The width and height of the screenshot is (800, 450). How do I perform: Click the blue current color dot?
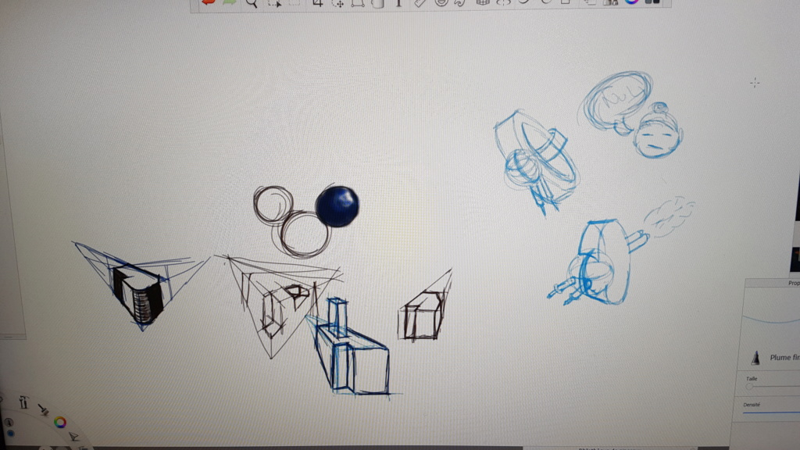pyautogui.click(x=10, y=434)
